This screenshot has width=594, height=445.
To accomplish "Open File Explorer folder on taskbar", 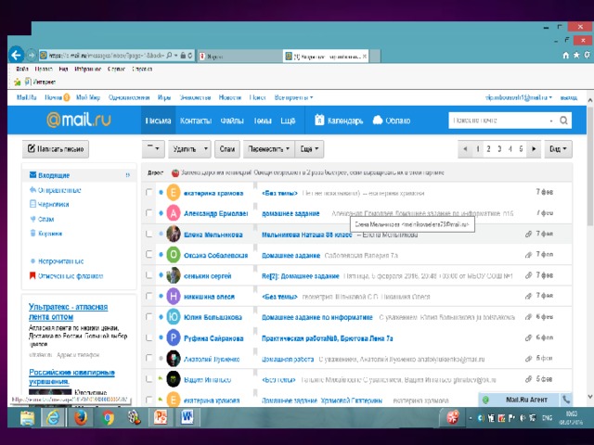I will click(x=27, y=417).
